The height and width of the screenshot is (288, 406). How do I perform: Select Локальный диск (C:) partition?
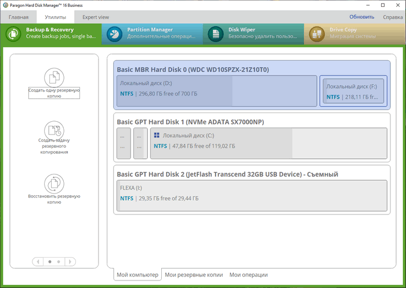(x=269, y=143)
